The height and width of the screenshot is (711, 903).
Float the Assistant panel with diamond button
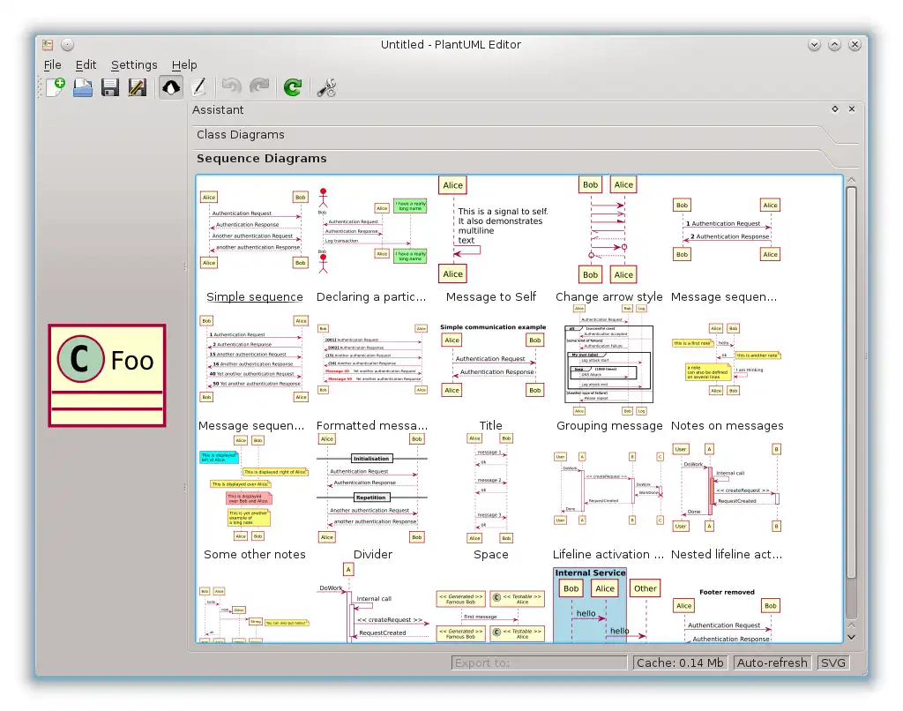[835, 109]
